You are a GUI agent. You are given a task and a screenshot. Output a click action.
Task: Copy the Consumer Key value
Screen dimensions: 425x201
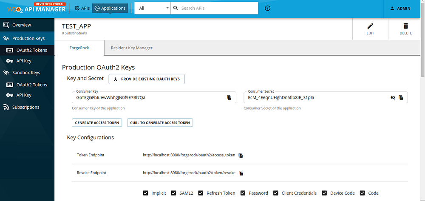(x=229, y=97)
